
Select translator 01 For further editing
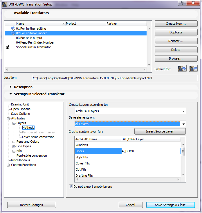tap(75, 28)
